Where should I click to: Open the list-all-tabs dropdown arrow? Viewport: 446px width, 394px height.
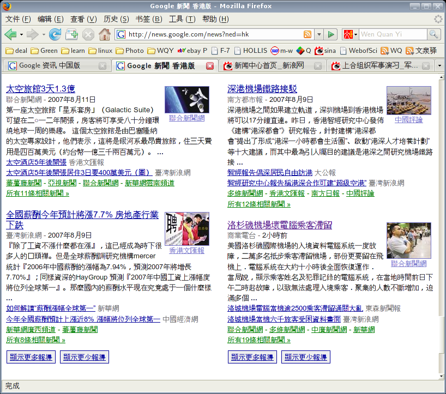pyautogui.click(x=440, y=65)
